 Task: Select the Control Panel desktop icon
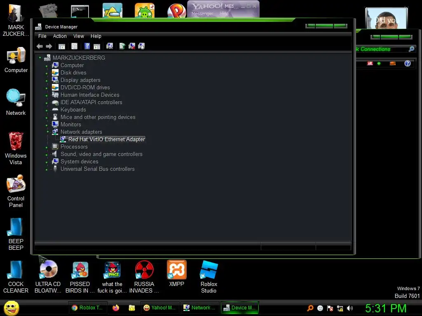pyautogui.click(x=16, y=191)
